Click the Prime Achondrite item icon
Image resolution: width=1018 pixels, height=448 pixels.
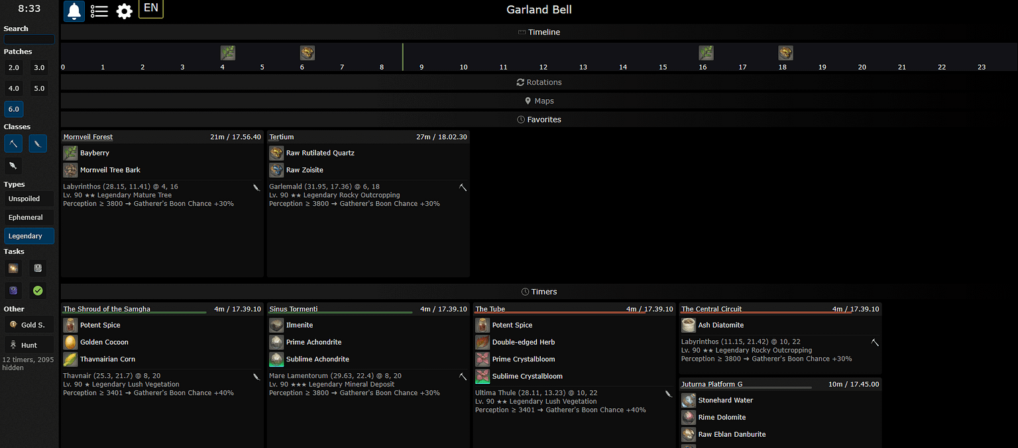click(x=276, y=342)
